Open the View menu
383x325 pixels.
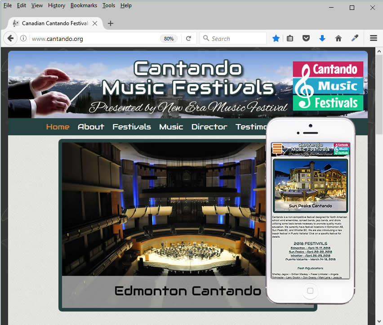tap(37, 5)
